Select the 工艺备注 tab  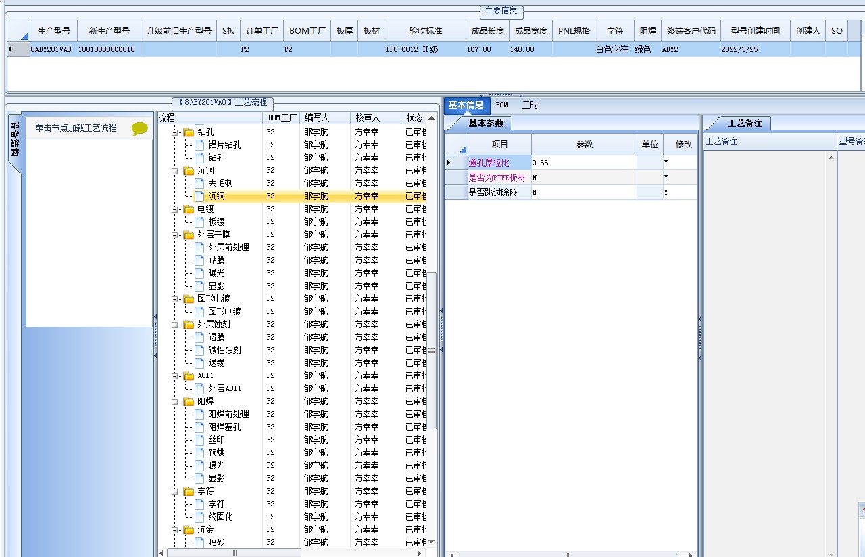[x=745, y=124]
